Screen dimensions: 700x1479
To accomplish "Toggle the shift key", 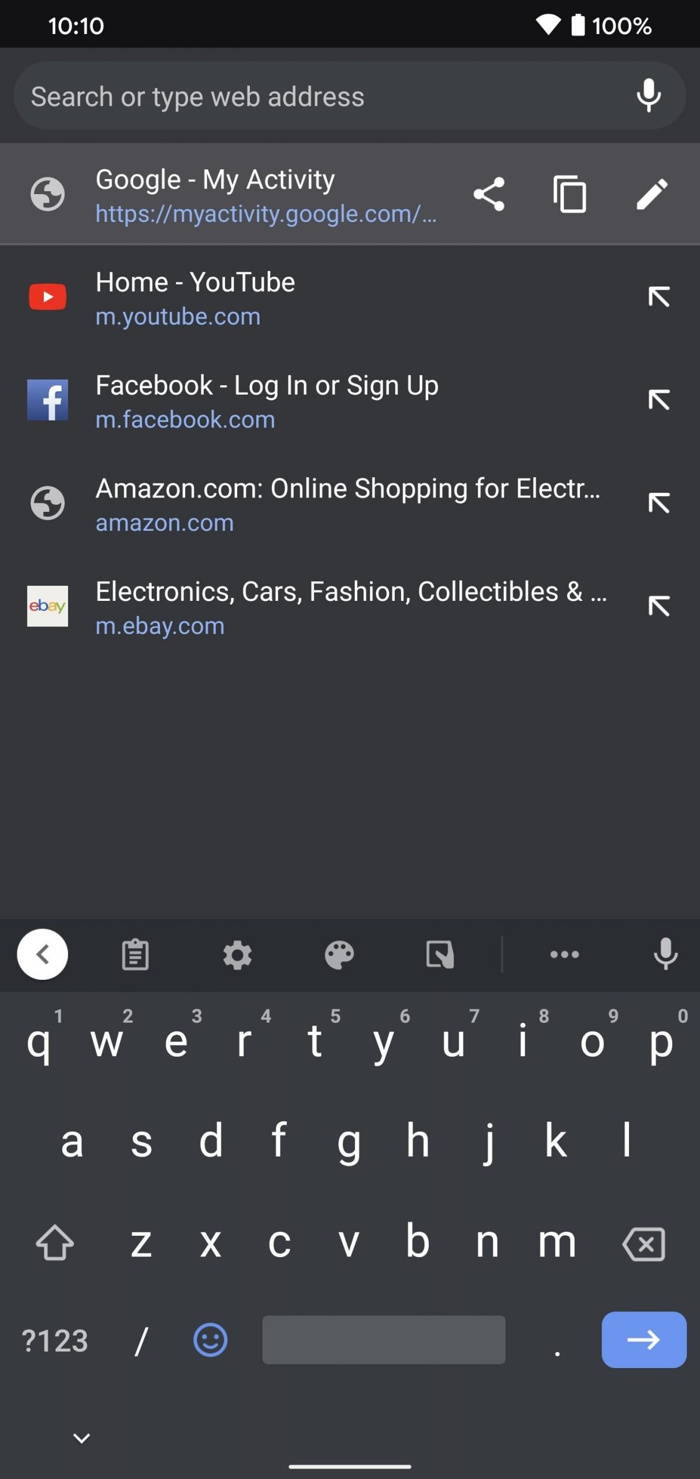I will coord(55,1242).
